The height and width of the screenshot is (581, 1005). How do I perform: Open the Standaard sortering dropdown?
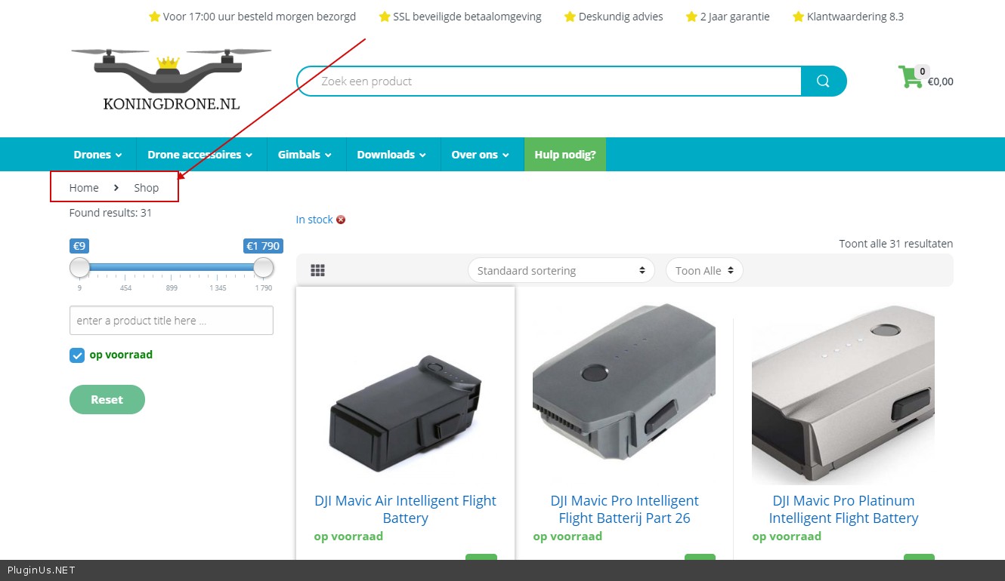tap(561, 270)
